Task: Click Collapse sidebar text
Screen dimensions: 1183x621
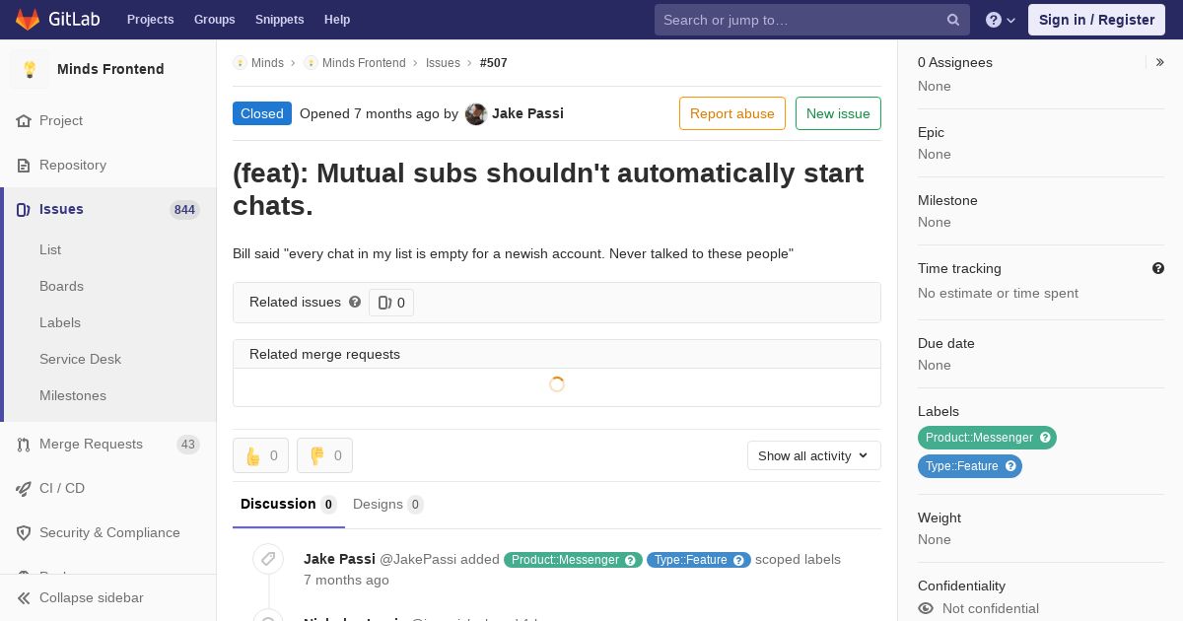Action: pyautogui.click(x=92, y=598)
